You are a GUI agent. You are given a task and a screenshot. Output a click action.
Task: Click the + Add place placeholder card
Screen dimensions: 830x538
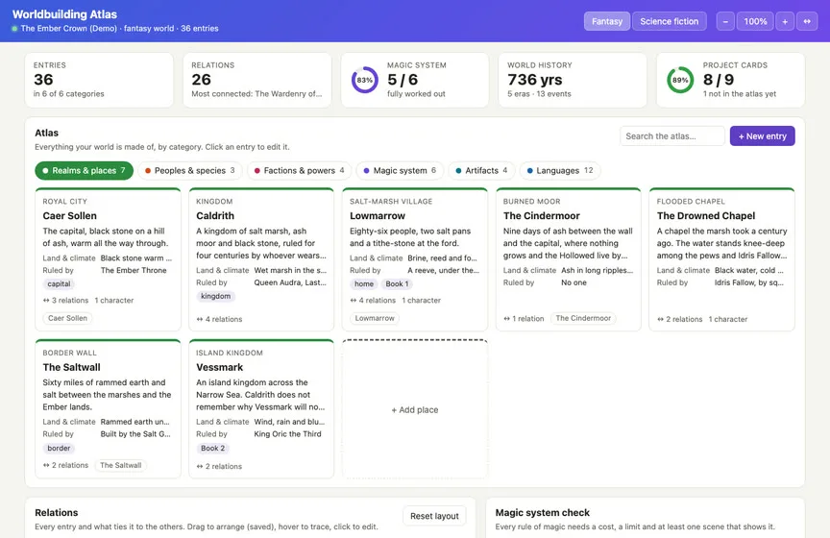(415, 409)
